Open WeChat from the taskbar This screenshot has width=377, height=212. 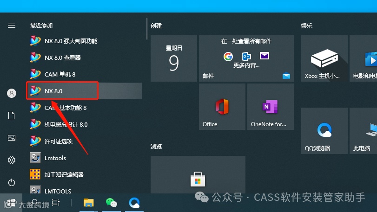tap(111, 203)
